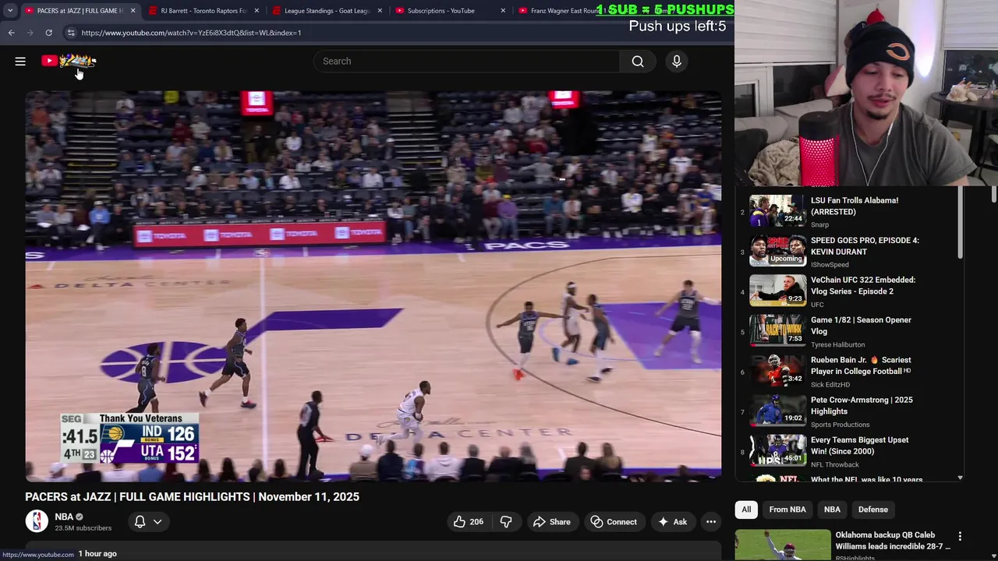Click the 23.5M subscribers text
The image size is (998, 561).
(x=83, y=528)
